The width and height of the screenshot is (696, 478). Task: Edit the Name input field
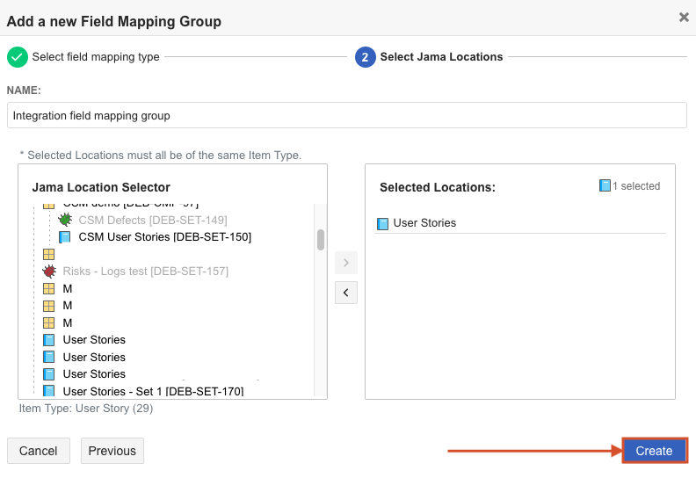(x=346, y=115)
